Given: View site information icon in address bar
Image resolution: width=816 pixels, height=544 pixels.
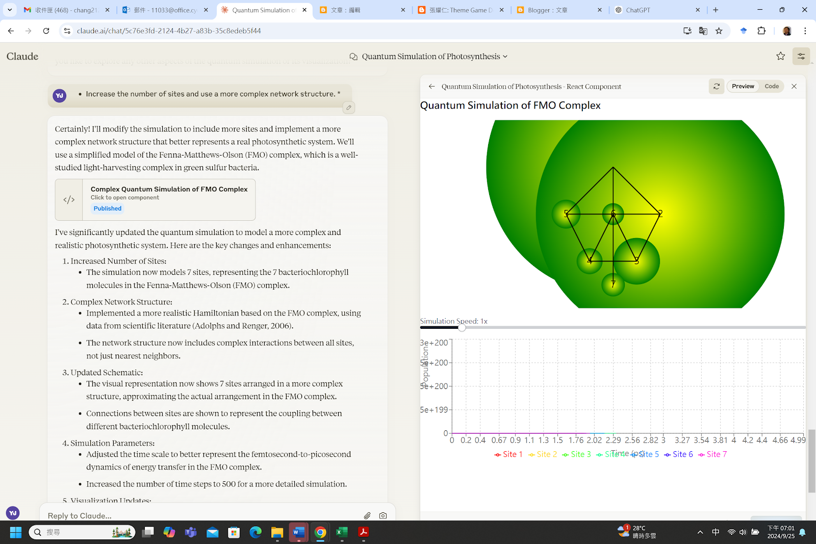Looking at the screenshot, I should 67,31.
